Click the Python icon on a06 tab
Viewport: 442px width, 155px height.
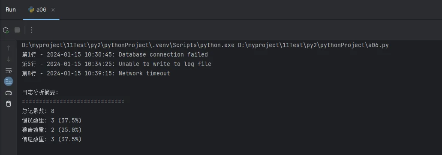coord(31,9)
